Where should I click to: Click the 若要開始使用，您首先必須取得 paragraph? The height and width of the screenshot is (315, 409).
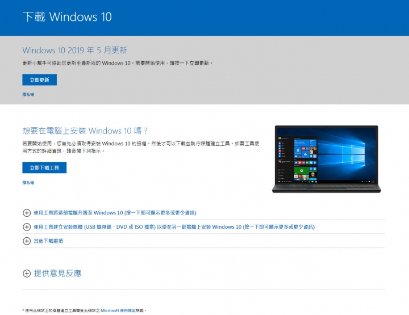point(141,147)
